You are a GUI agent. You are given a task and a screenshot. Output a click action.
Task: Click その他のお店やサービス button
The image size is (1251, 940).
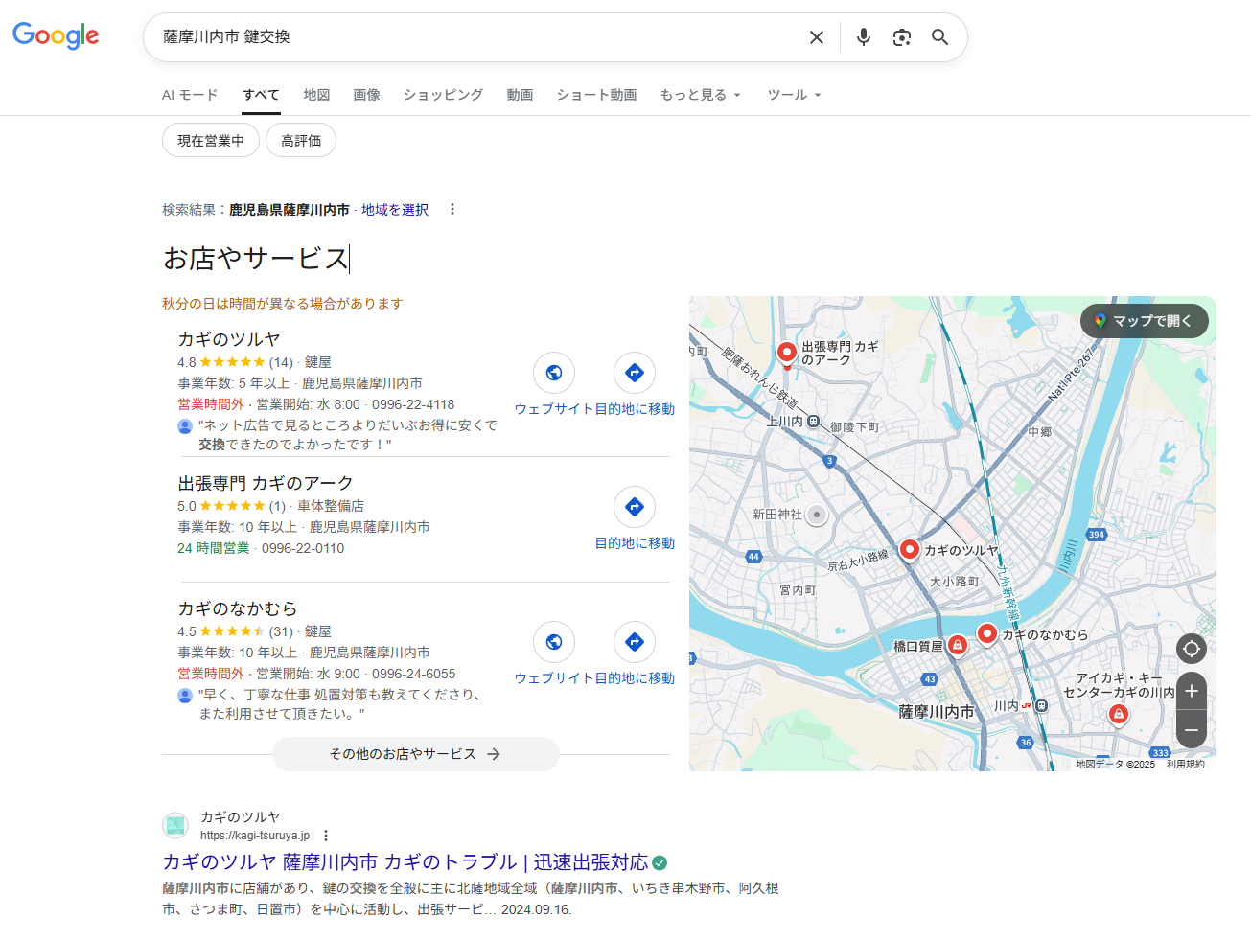(415, 754)
